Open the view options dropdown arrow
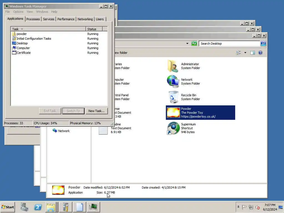 click(245, 53)
